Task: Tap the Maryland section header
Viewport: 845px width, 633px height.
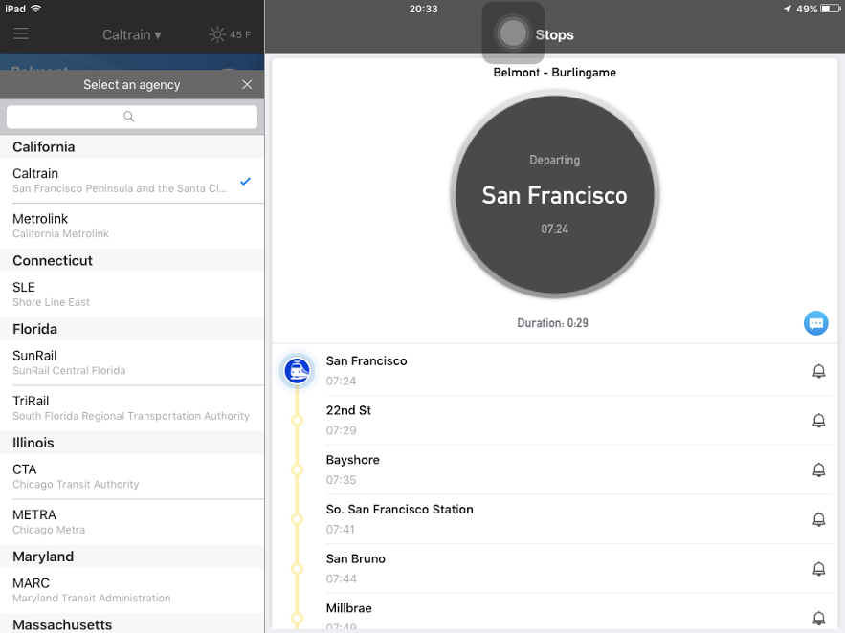Action: (x=132, y=557)
